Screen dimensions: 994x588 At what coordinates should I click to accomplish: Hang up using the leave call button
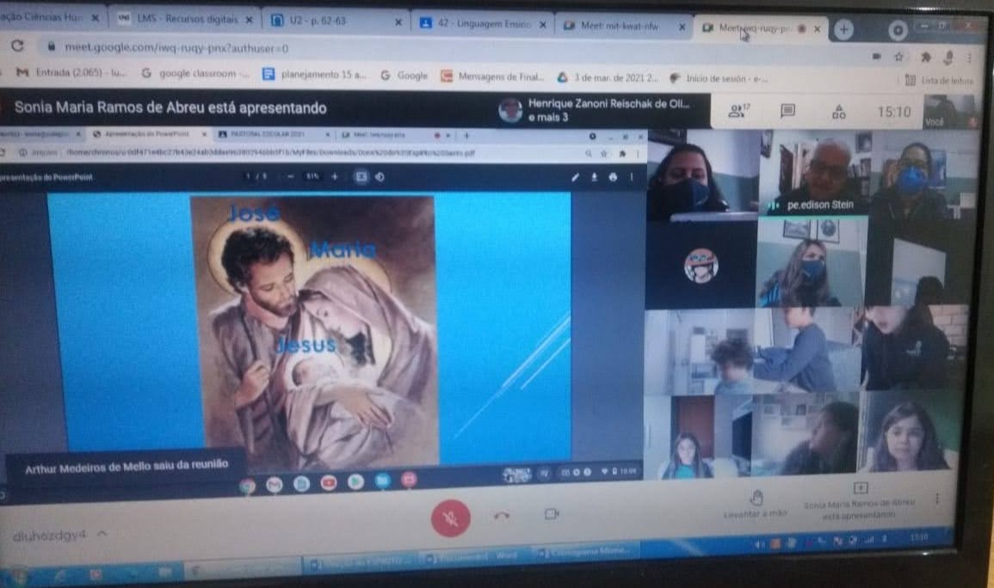[501, 515]
